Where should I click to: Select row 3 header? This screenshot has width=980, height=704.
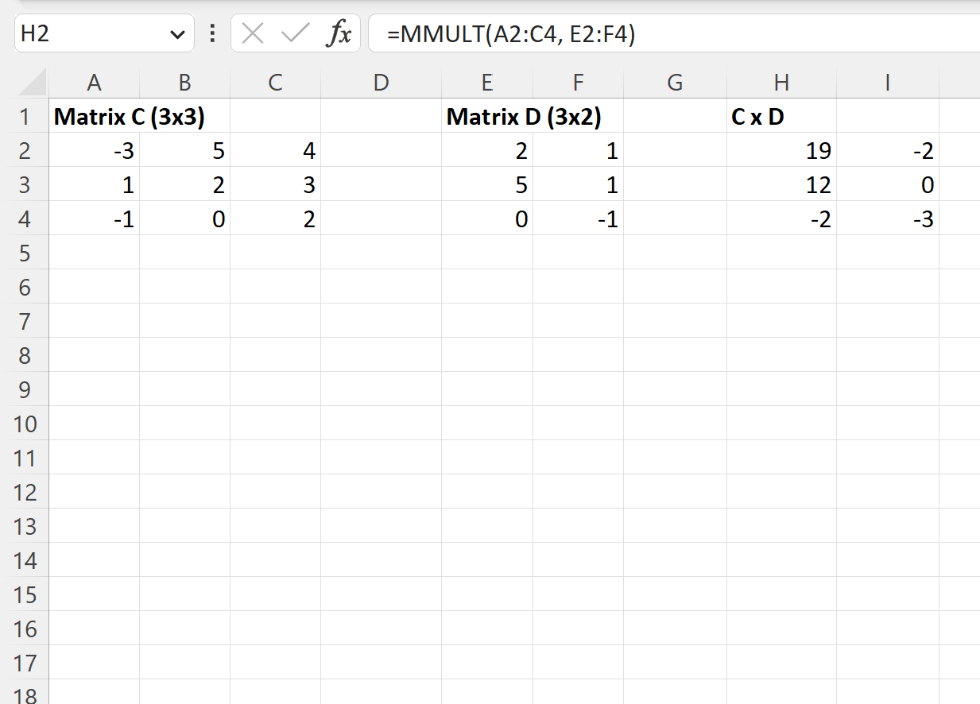(x=25, y=184)
